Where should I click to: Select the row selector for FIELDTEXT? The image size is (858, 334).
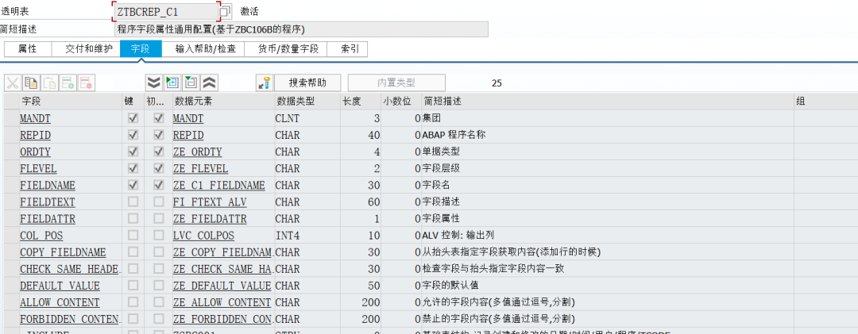tap(11, 202)
